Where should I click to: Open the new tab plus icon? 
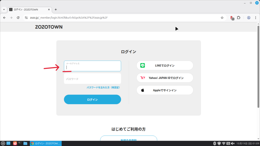point(56,10)
